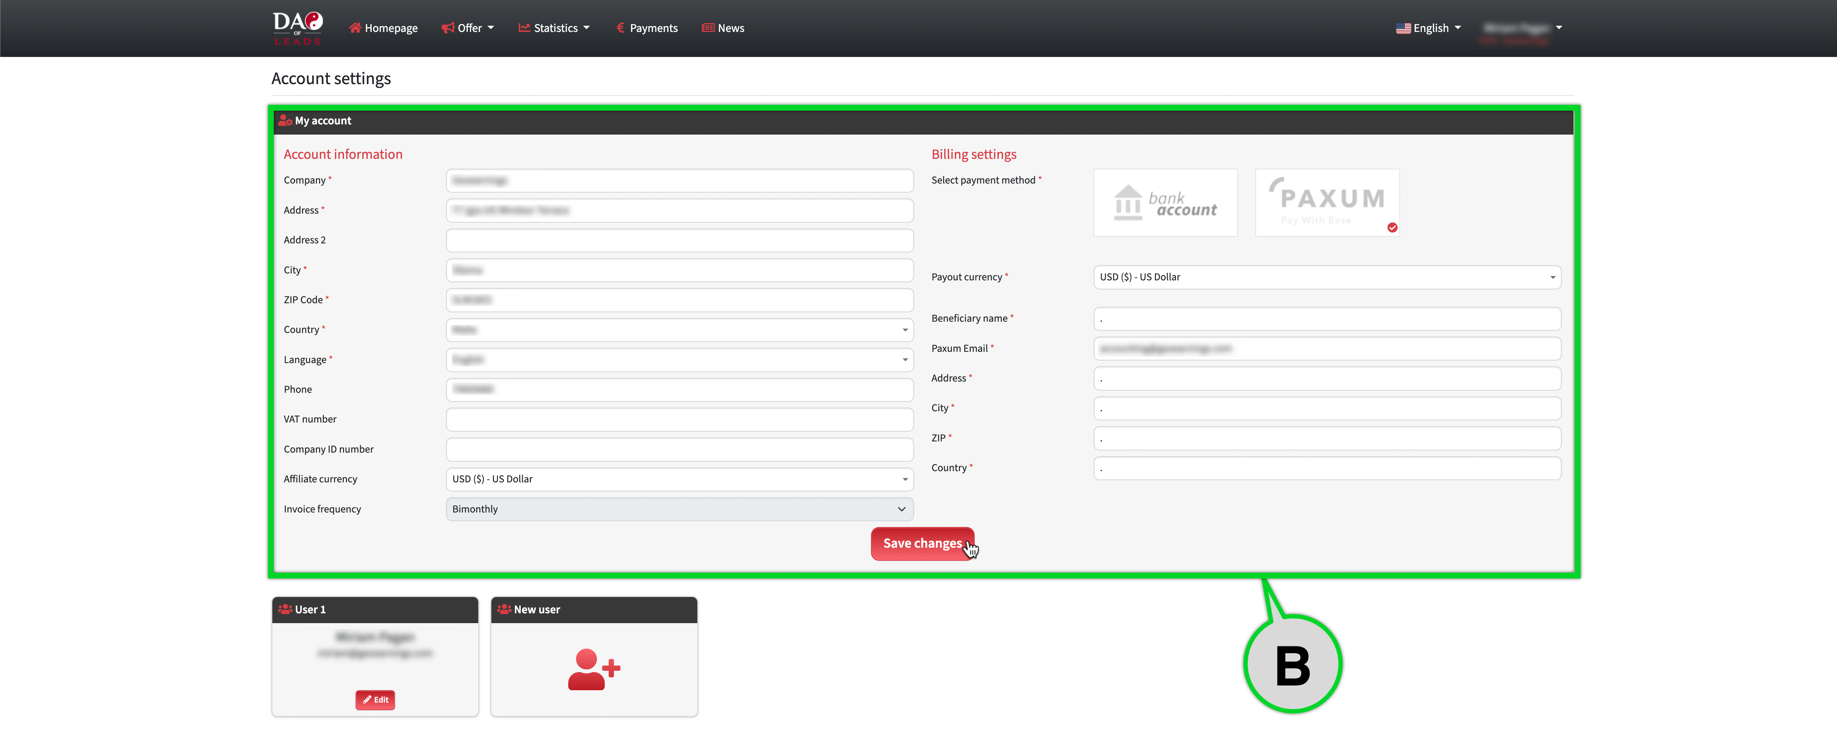Select bank account payment method

point(1165,203)
